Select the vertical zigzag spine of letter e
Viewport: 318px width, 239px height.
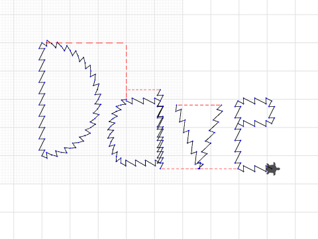238,144
